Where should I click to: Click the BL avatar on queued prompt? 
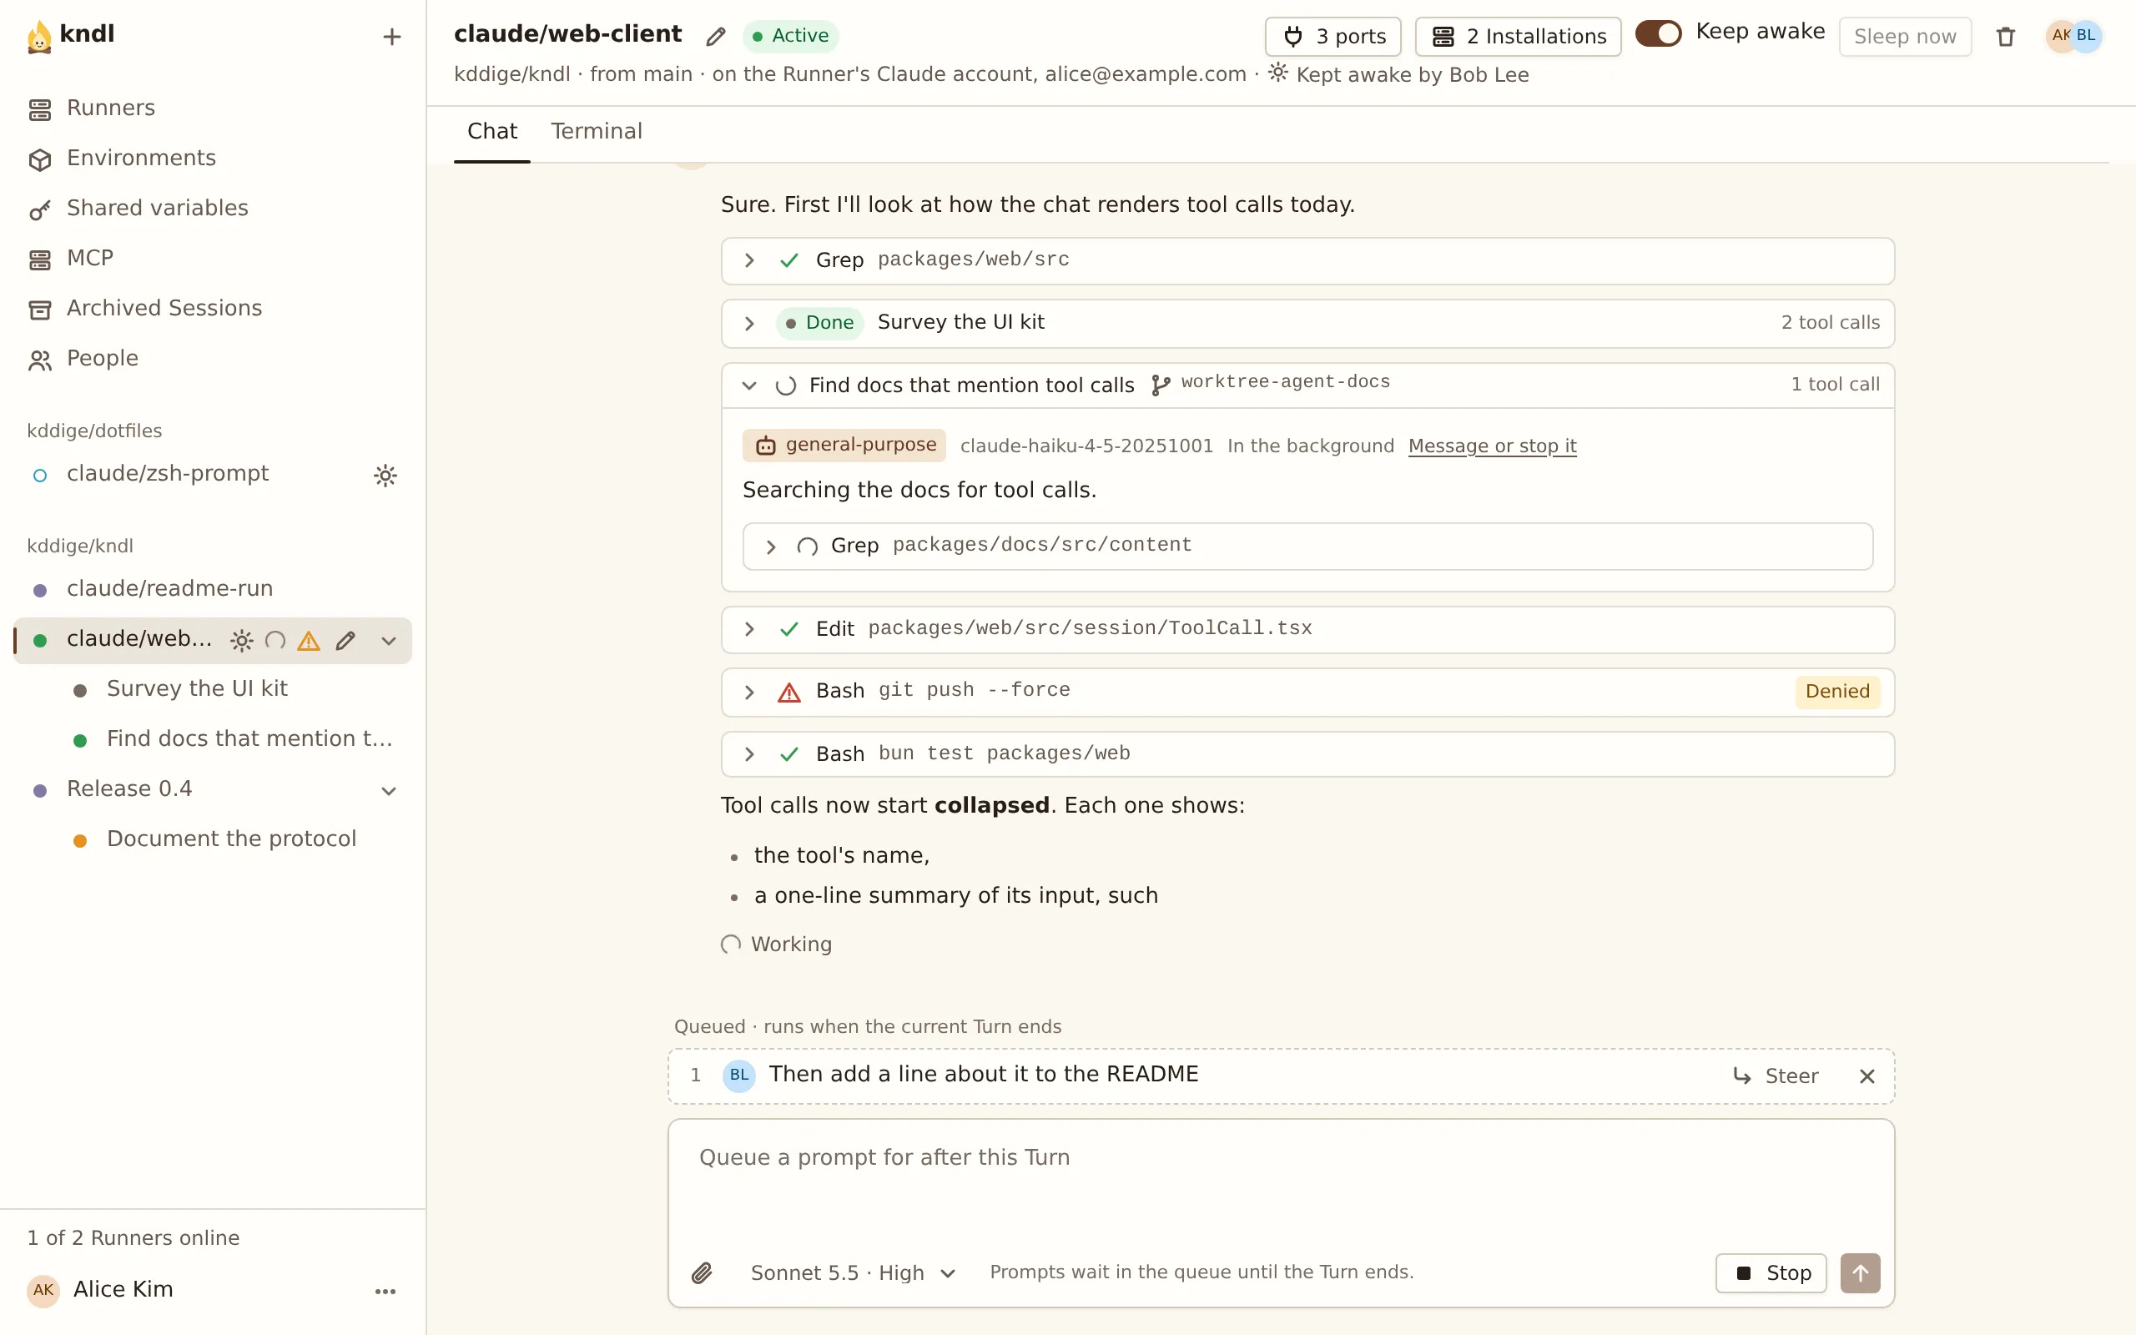coord(738,1076)
